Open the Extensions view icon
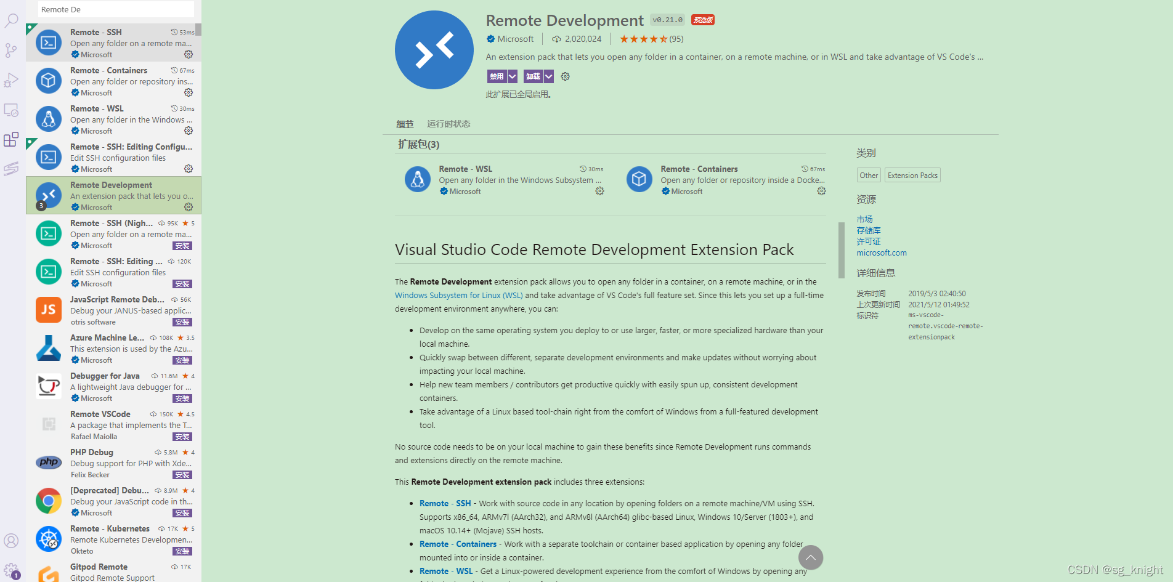 11,139
